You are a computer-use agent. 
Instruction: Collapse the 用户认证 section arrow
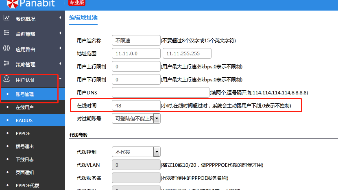[x=60, y=79]
